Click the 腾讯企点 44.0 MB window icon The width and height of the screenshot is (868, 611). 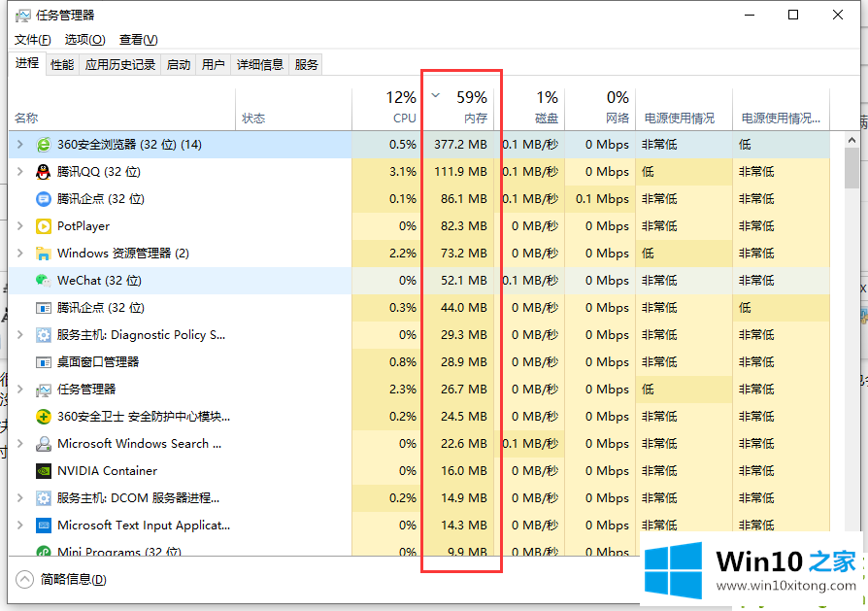(x=43, y=307)
